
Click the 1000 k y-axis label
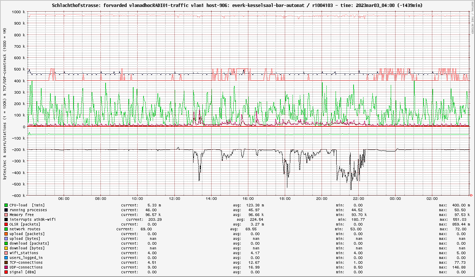[18, 12]
